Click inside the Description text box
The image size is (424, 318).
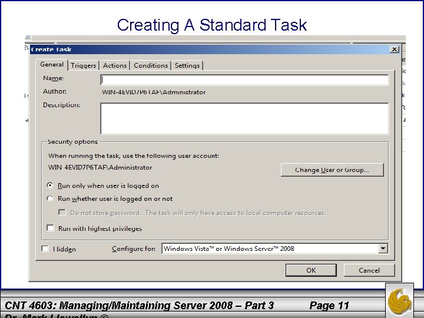click(244, 118)
